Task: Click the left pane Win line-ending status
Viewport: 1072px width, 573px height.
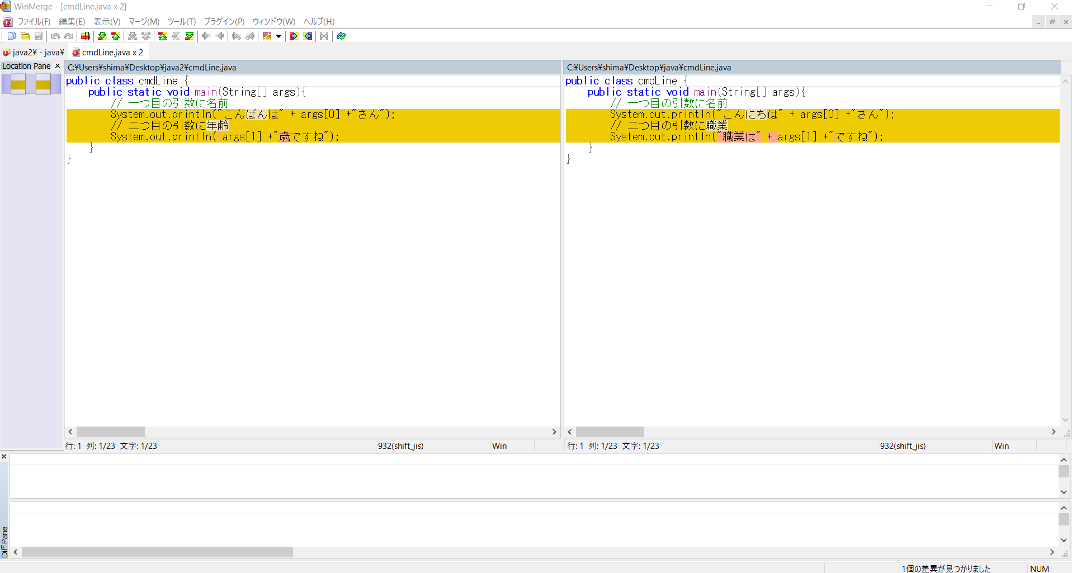Action: 499,446
